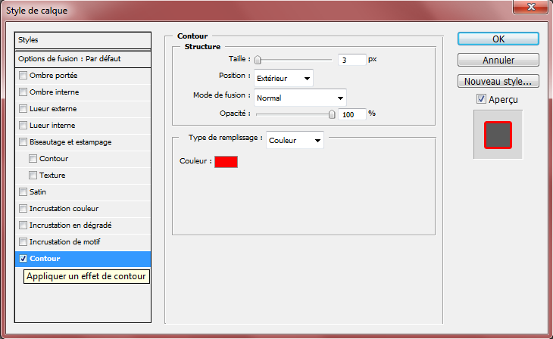The height and width of the screenshot is (339, 553).
Task: Click the Nouveau style... button
Action: (x=498, y=81)
